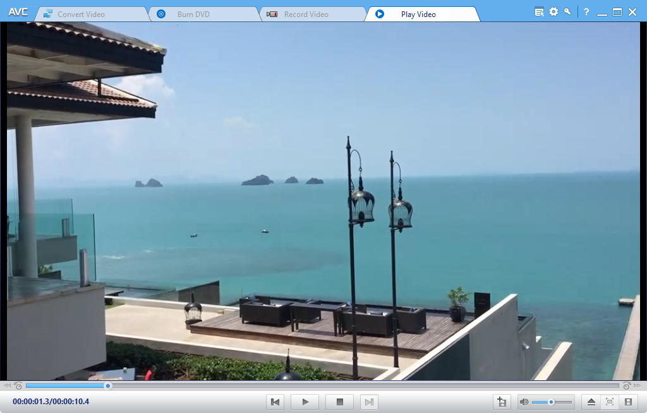The height and width of the screenshot is (413, 647).
Task: Take a snapshot with the add-frame icon
Action: [x=502, y=402]
